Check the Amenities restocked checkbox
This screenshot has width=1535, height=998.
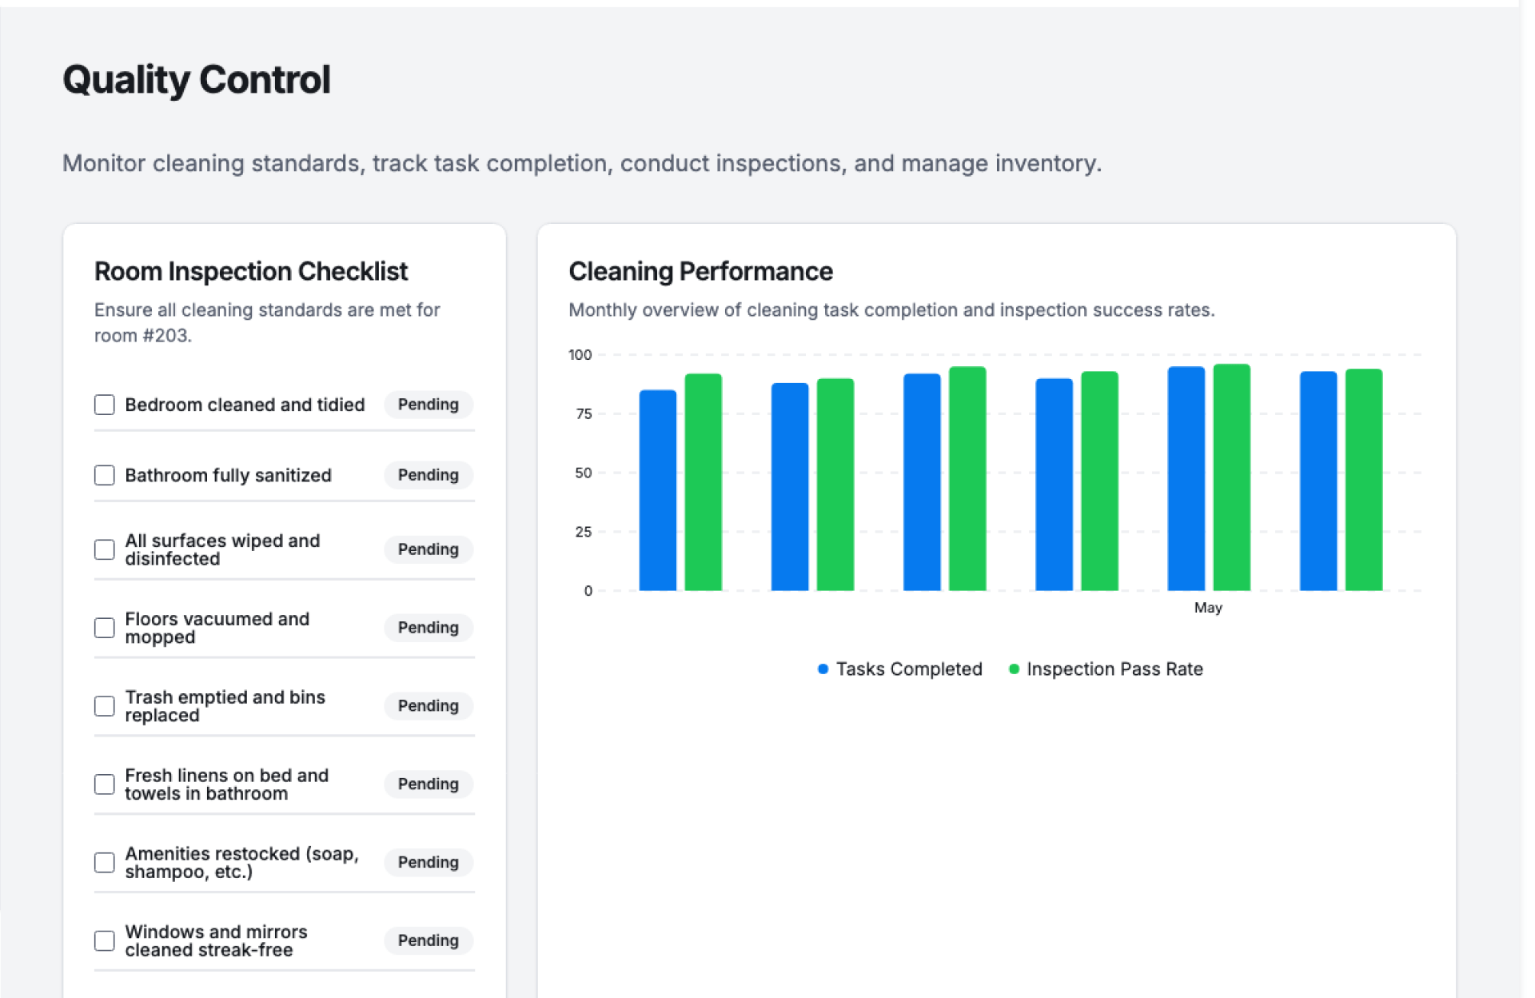105,862
